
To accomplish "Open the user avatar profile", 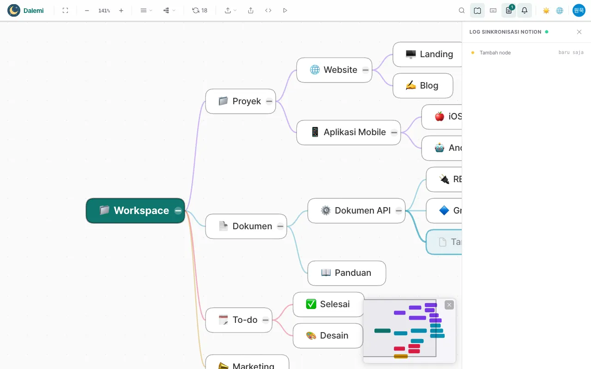I will pyautogui.click(x=579, y=10).
